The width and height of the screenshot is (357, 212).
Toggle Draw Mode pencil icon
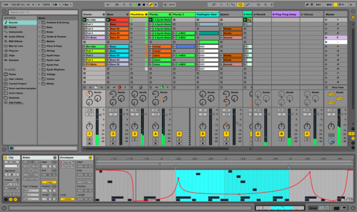pyautogui.click(x=307, y=4)
